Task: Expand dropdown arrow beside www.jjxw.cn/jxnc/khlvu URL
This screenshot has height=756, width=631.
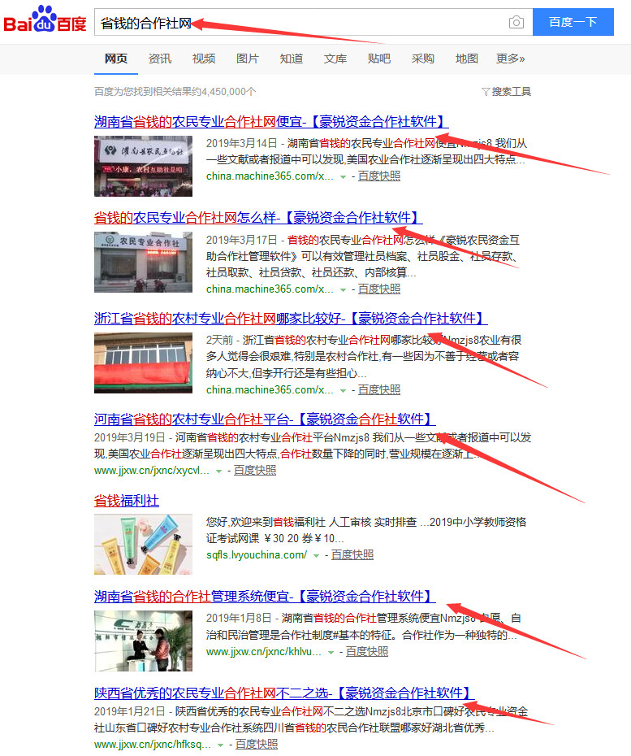Action: [x=331, y=652]
